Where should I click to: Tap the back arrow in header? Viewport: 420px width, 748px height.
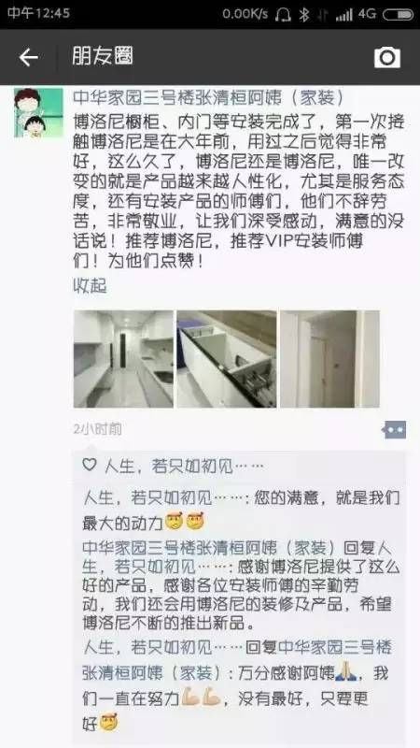coord(28,57)
